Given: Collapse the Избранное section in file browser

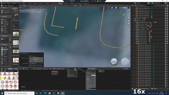Looking at the screenshot, I should 1,36.
